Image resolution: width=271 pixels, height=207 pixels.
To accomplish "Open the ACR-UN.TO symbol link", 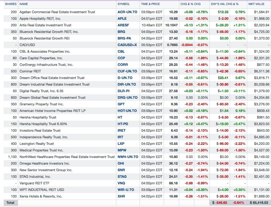I will 127,12.
